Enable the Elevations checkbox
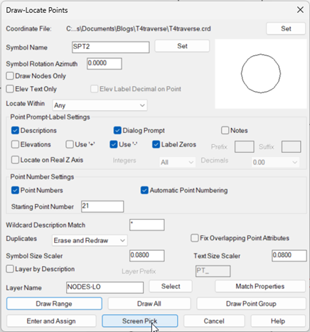This screenshot has width=310, height=332. click(x=15, y=144)
